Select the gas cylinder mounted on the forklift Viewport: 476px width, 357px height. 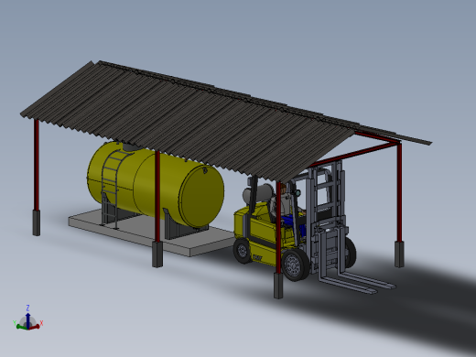[259, 194]
